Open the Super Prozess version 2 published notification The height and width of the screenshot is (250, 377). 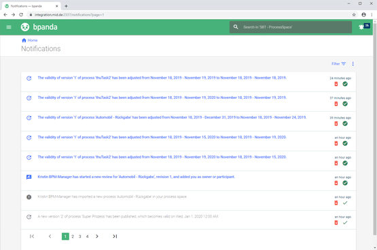point(128,216)
